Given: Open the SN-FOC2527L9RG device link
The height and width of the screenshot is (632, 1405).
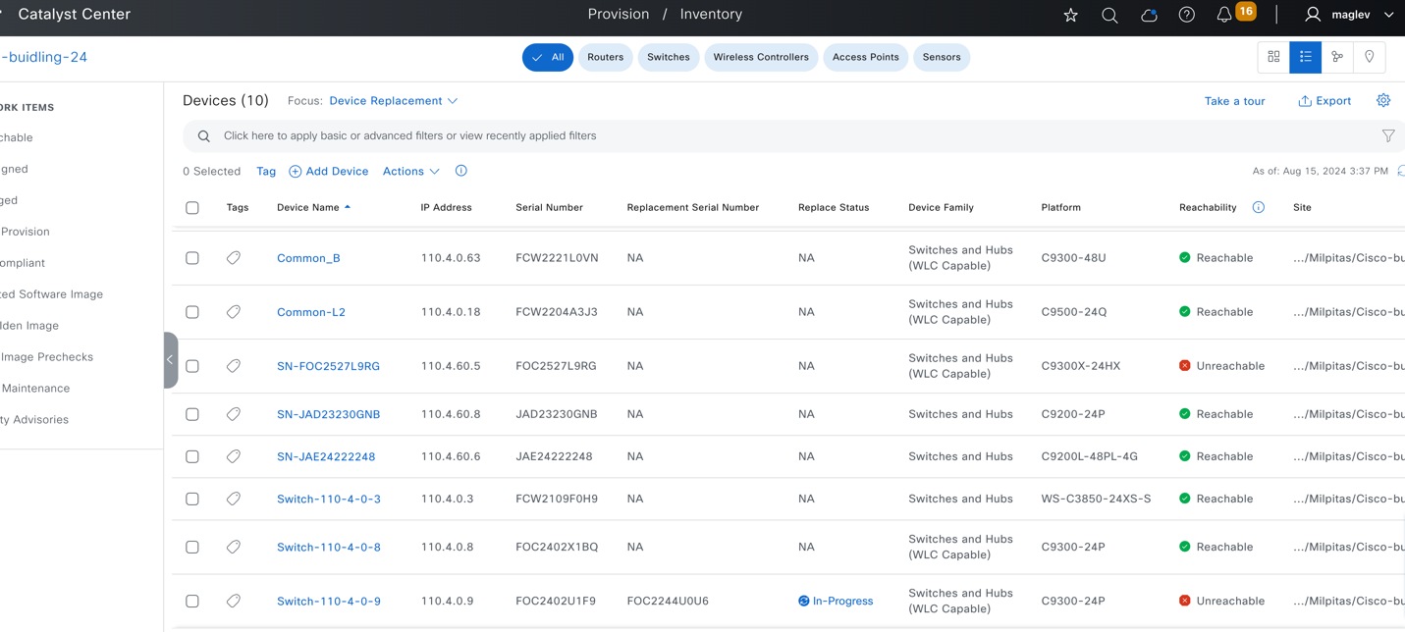Looking at the screenshot, I should pyautogui.click(x=328, y=366).
